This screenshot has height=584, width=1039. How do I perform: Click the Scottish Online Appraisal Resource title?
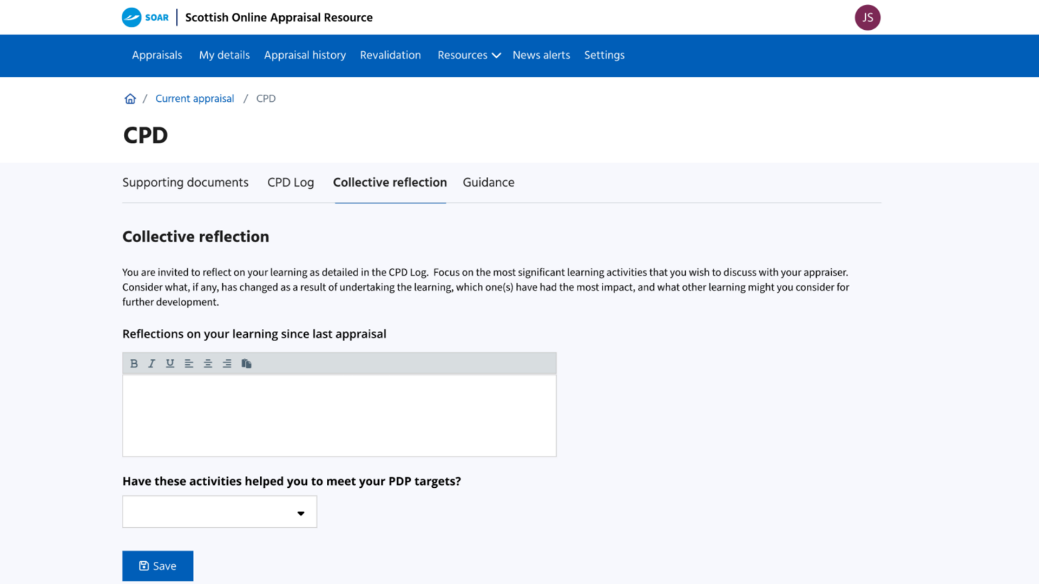pyautogui.click(x=279, y=17)
